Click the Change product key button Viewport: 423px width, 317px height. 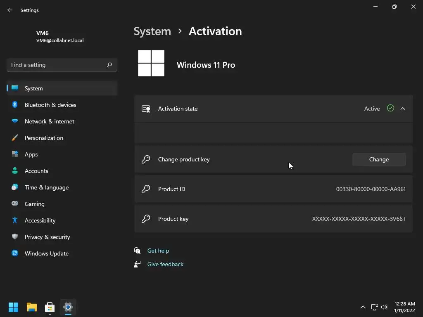pyautogui.click(x=379, y=159)
